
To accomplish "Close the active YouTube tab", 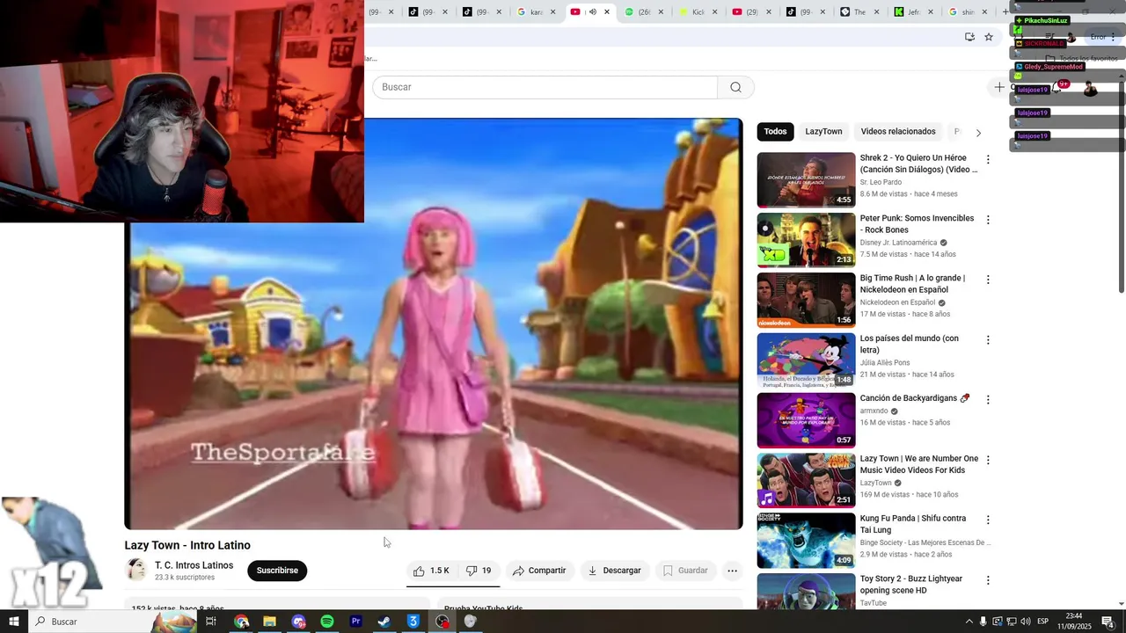I will tap(607, 12).
